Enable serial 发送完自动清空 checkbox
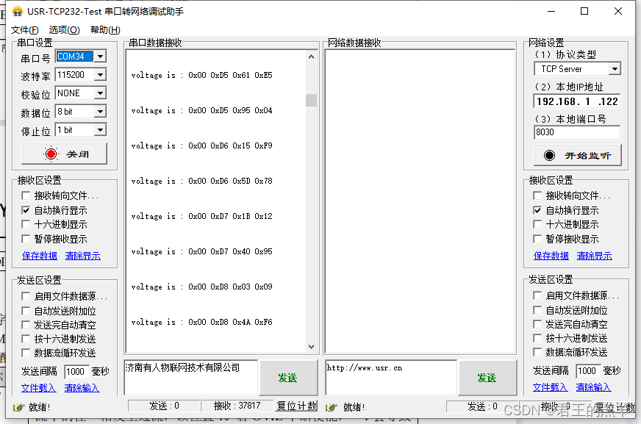The height and width of the screenshot is (424, 641). pyautogui.click(x=26, y=325)
